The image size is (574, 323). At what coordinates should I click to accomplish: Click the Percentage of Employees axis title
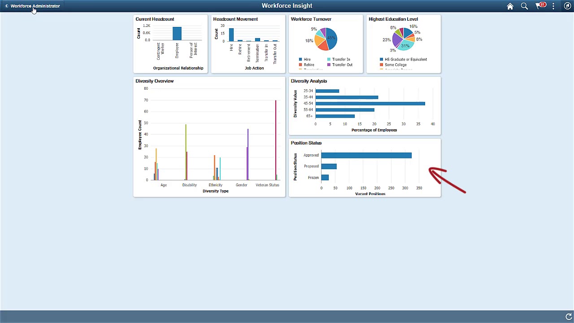click(x=374, y=130)
